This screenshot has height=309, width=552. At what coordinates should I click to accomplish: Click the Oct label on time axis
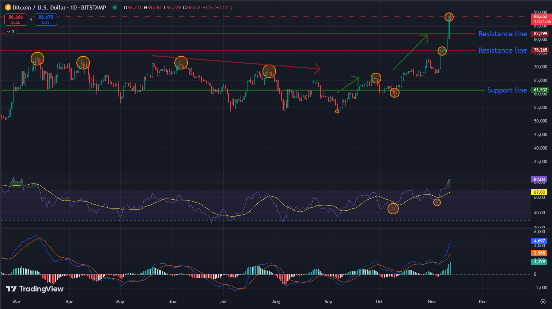coord(379,302)
